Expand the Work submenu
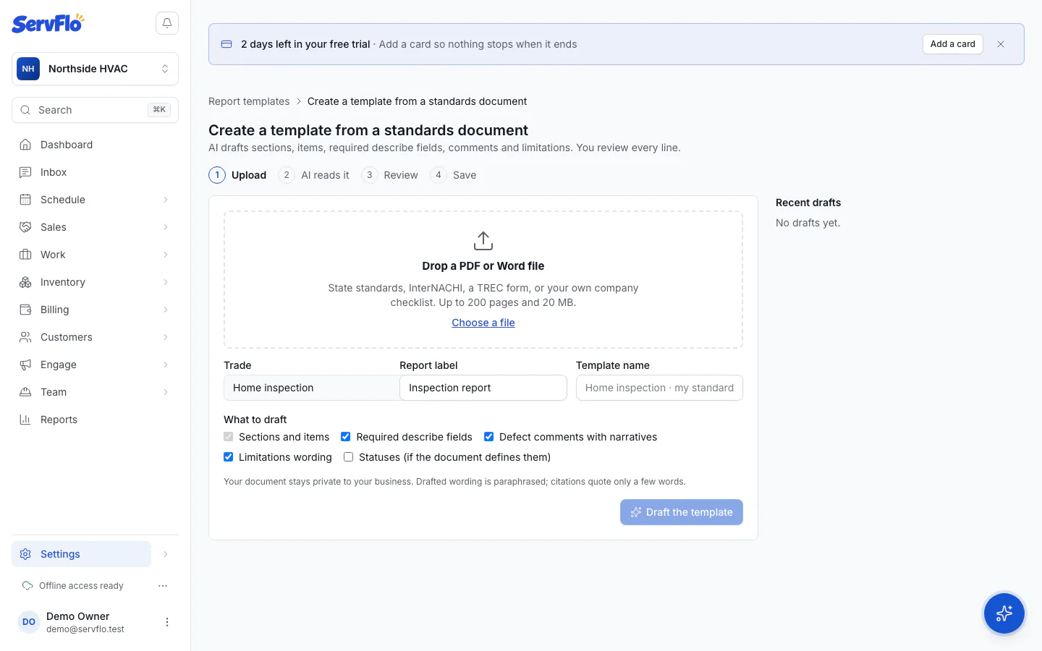The height and width of the screenshot is (651, 1042). (x=166, y=255)
